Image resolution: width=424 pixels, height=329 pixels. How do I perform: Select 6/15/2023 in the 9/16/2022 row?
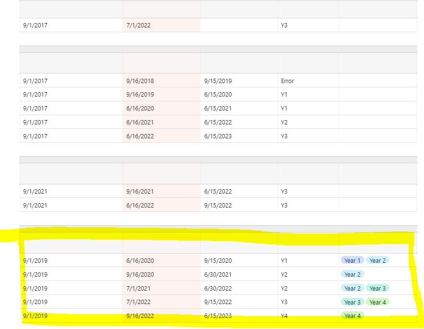click(x=239, y=316)
